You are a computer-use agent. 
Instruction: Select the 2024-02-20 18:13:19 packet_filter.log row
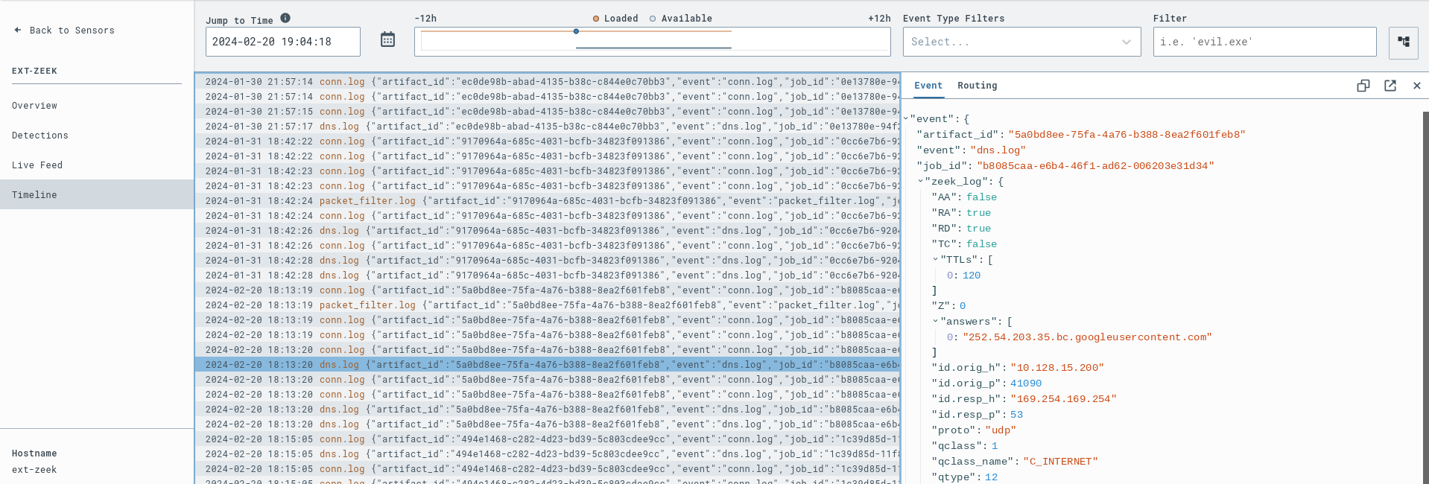coord(548,305)
